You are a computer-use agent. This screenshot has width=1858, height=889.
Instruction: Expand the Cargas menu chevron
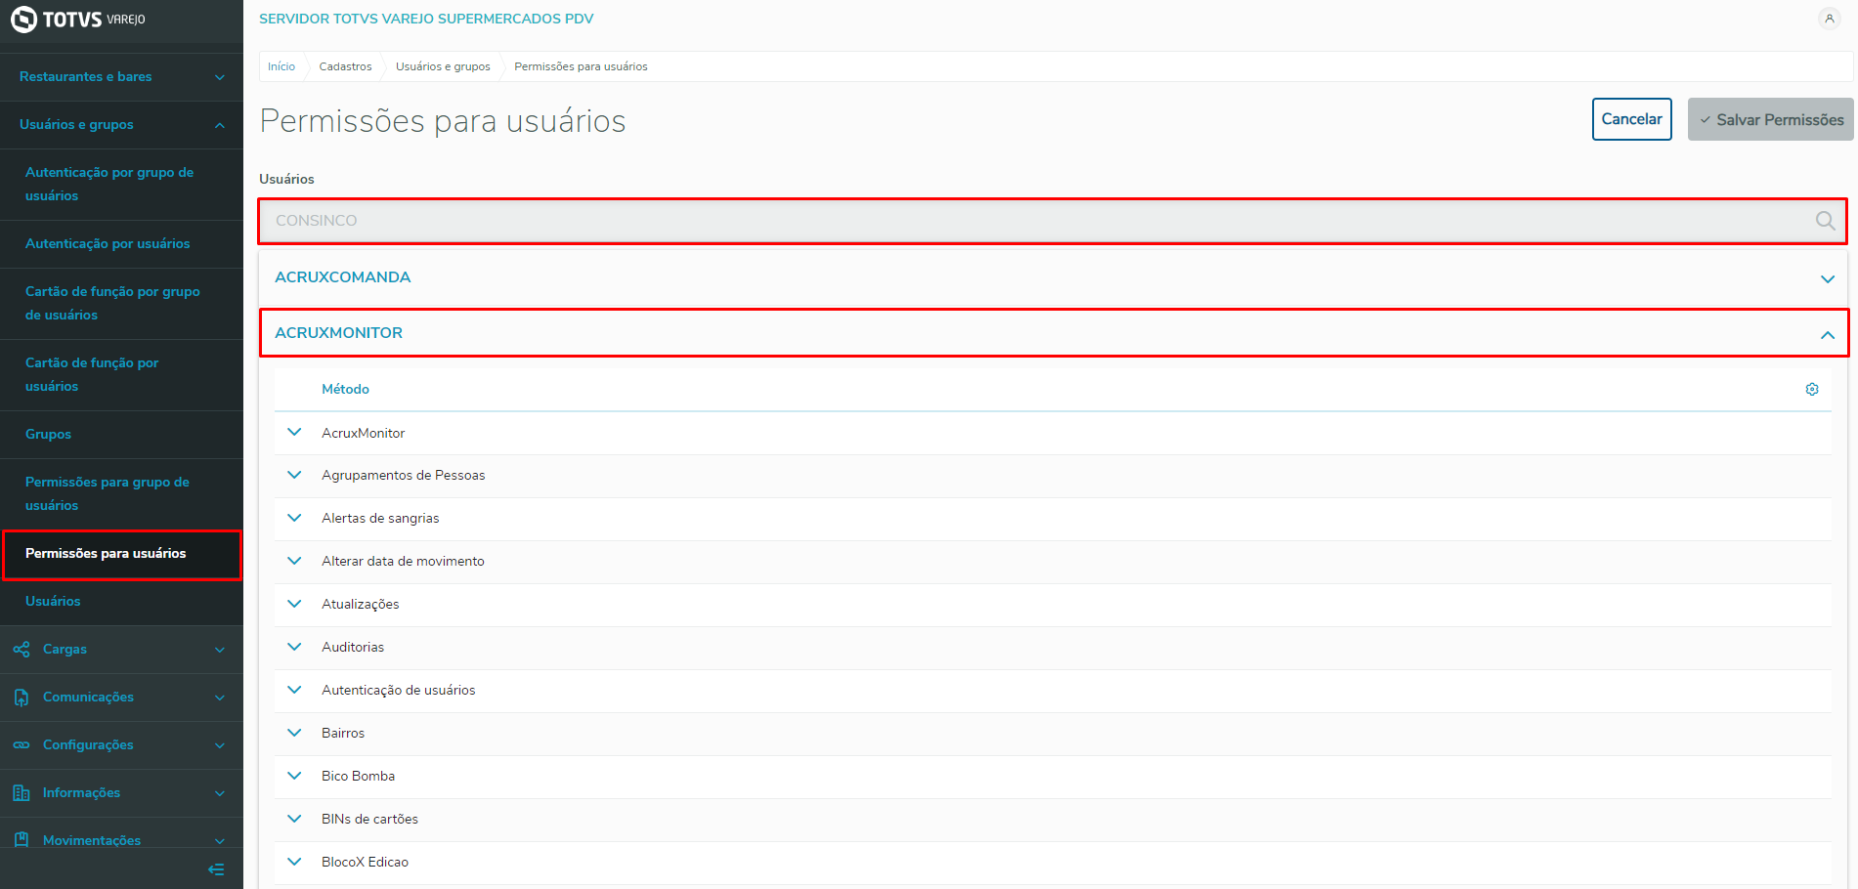tap(220, 650)
